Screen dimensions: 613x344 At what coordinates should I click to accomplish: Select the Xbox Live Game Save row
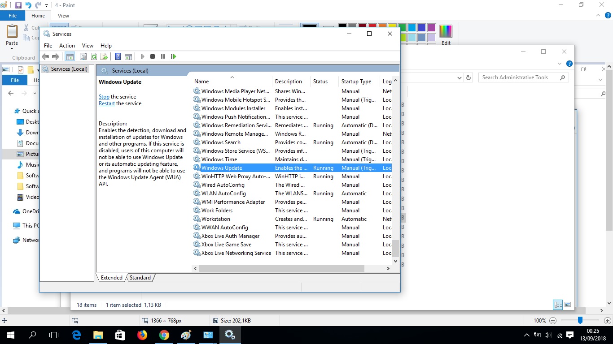point(292,245)
